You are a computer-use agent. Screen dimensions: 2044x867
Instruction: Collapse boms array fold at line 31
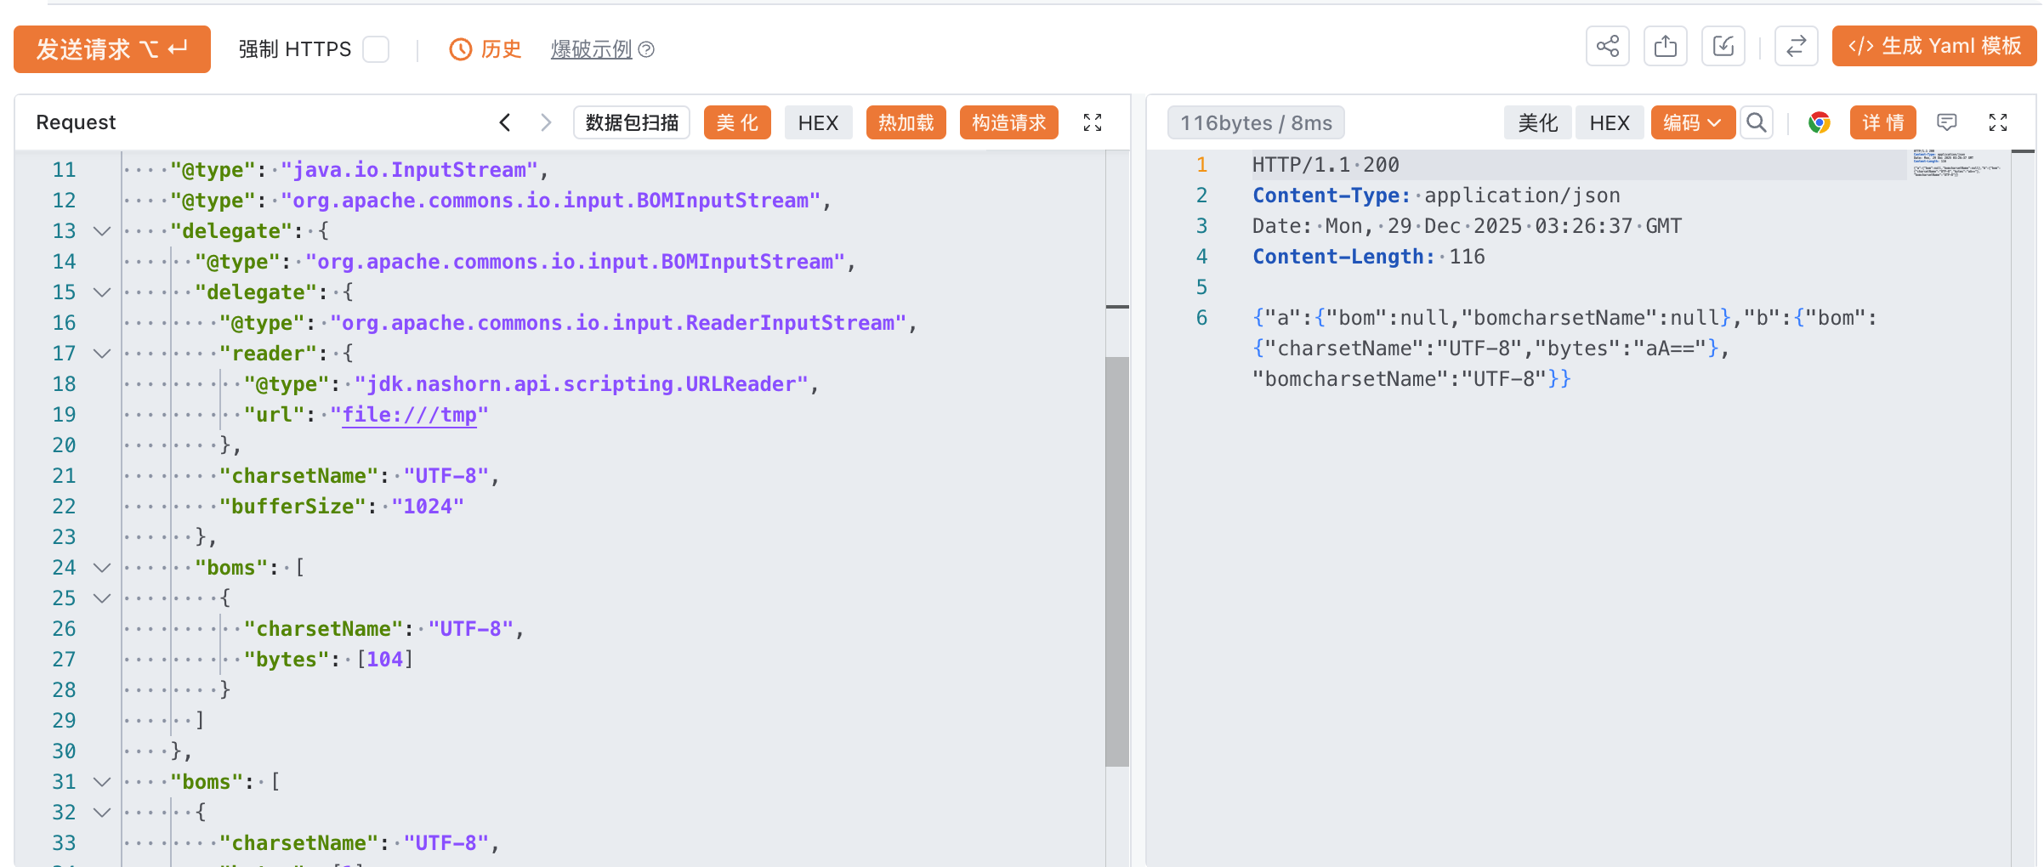coord(102,782)
